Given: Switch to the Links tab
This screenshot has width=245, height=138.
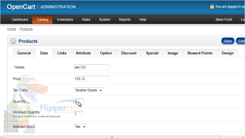Looking at the screenshot, I should [62, 53].
